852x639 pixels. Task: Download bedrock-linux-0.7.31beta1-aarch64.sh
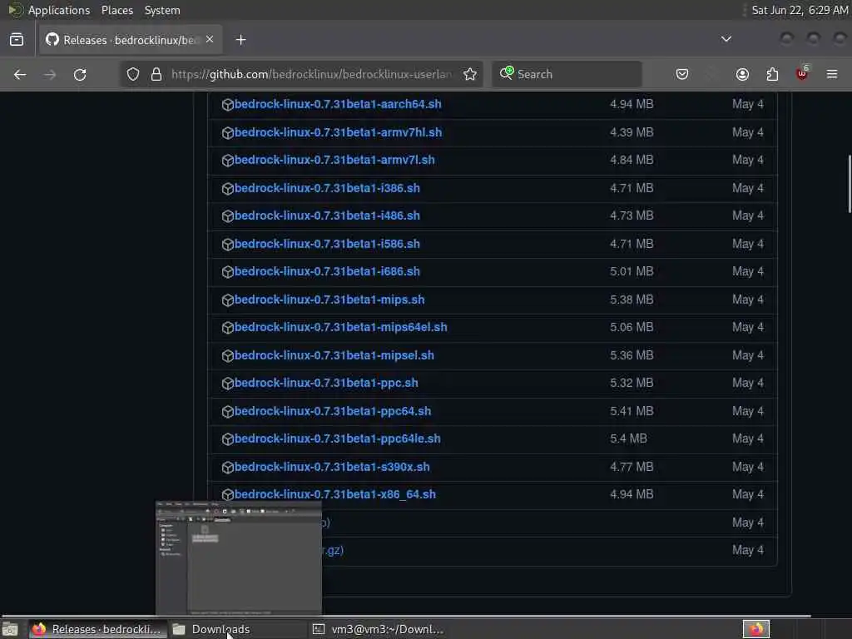[338, 104]
